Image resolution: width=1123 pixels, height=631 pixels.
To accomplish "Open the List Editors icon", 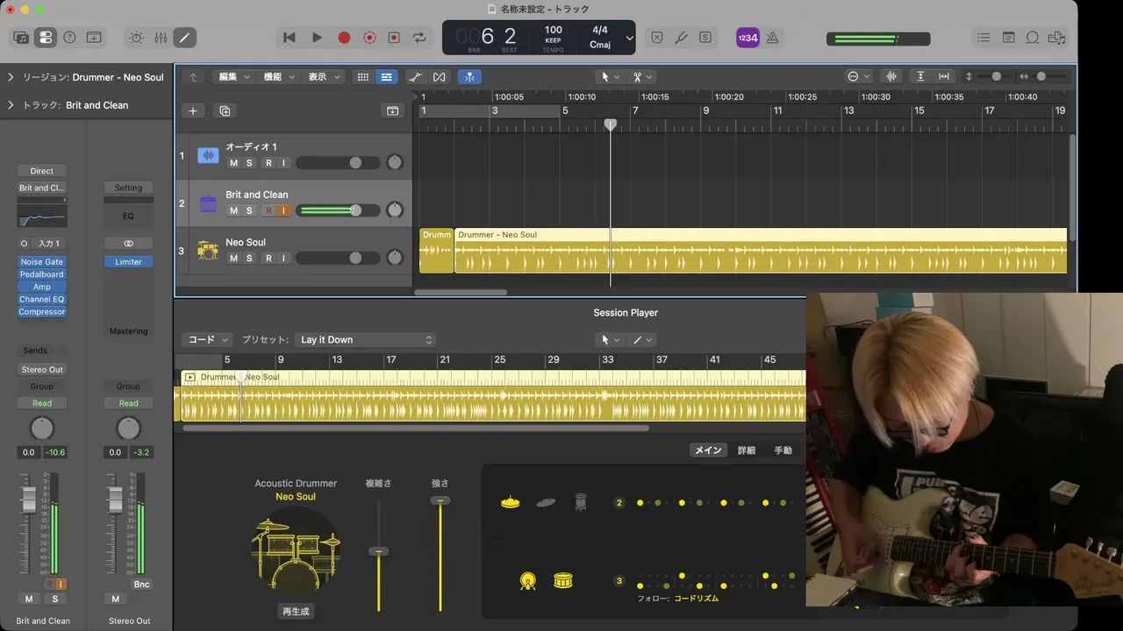I will point(984,38).
